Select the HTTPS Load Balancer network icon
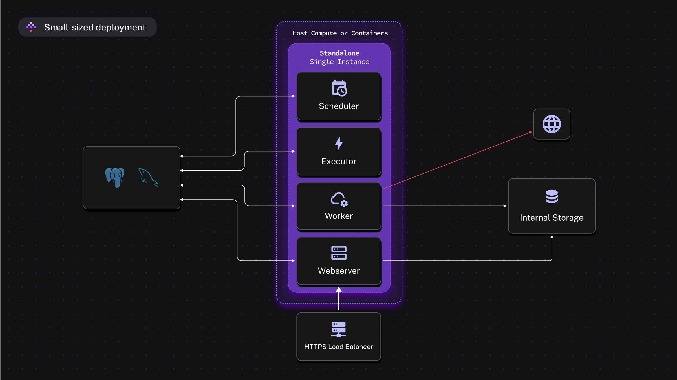677x380 pixels. click(339, 330)
